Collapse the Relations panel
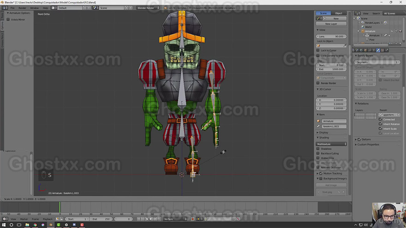 click(x=356, y=103)
